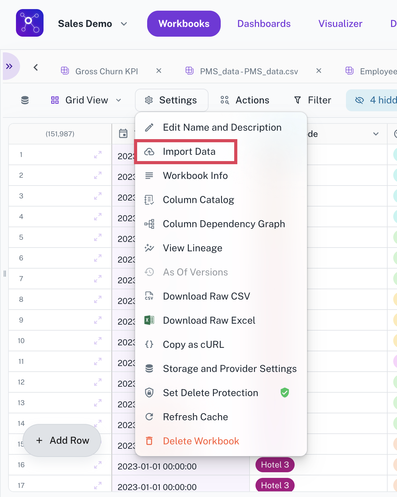Expand row 17 with its arrows icon

(x=98, y=486)
